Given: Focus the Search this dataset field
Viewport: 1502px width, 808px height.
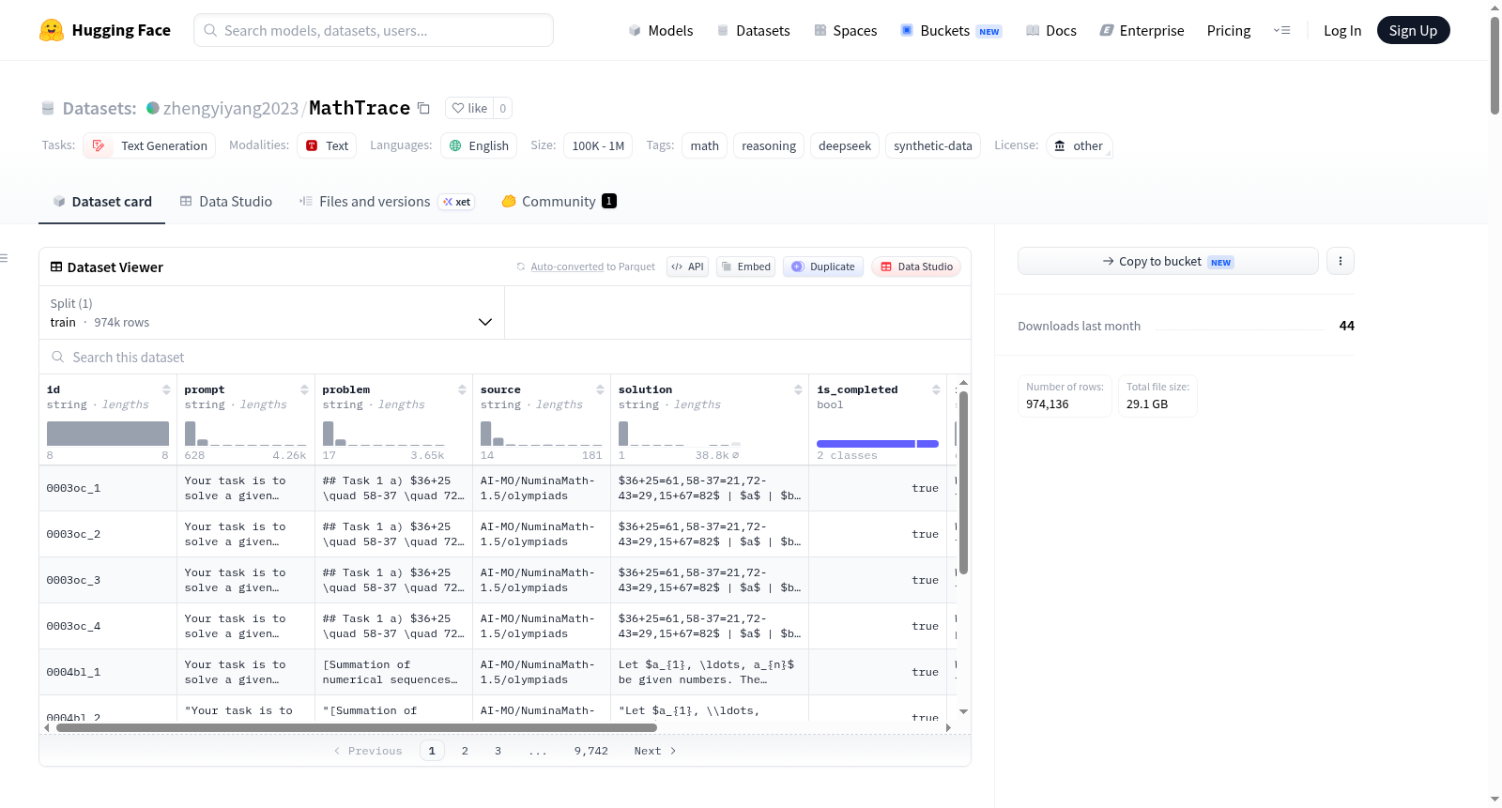Looking at the screenshot, I should click(505, 357).
